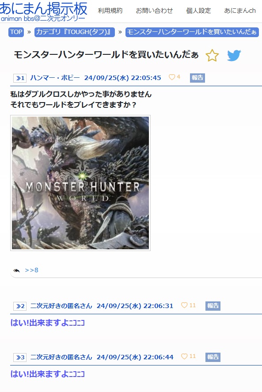The width and height of the screenshot is (262, 392).
Task: Click the TOP breadcrumb
Action: coord(16,32)
